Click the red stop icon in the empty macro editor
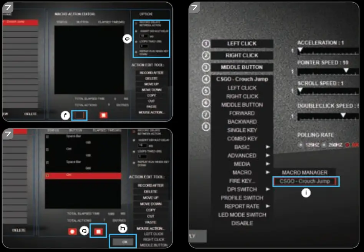Image resolution: width=364 pixels, height=252 pixels. pyautogui.click(x=103, y=115)
